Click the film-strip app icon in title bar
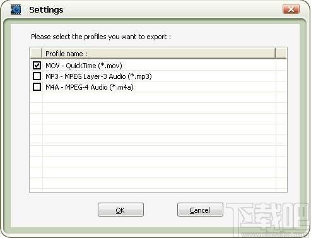The width and height of the screenshot is (311, 238). click(x=16, y=9)
